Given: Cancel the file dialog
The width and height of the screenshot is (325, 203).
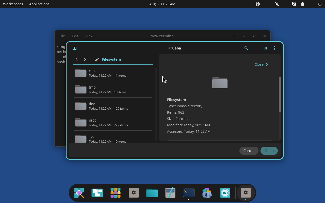Looking at the screenshot, I should coord(249,151).
